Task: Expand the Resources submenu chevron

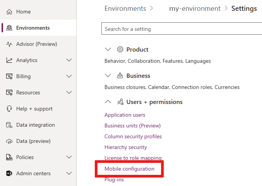Action: 69,93
